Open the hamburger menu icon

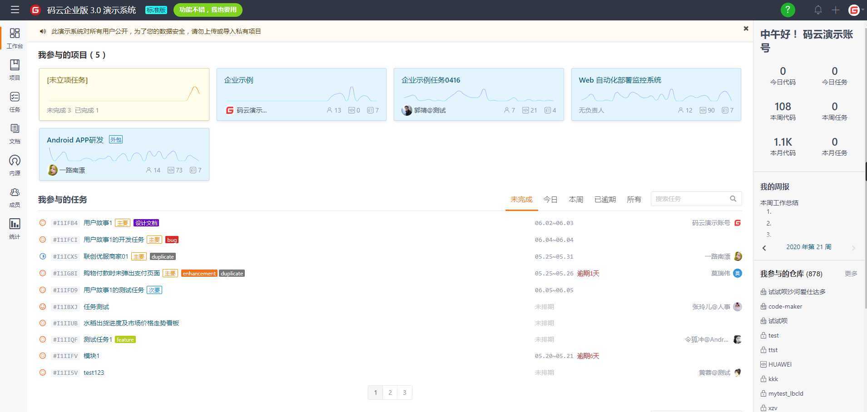pos(15,10)
